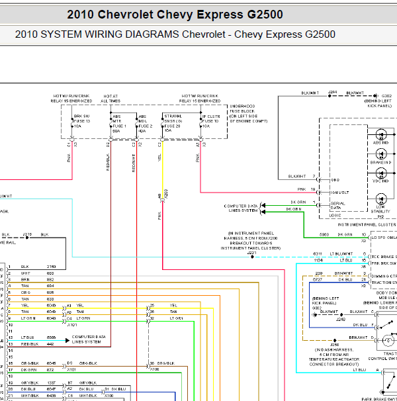The width and height of the screenshot is (397, 401).
Task: Click the LOGIC label in cluster
Action: click(x=335, y=215)
